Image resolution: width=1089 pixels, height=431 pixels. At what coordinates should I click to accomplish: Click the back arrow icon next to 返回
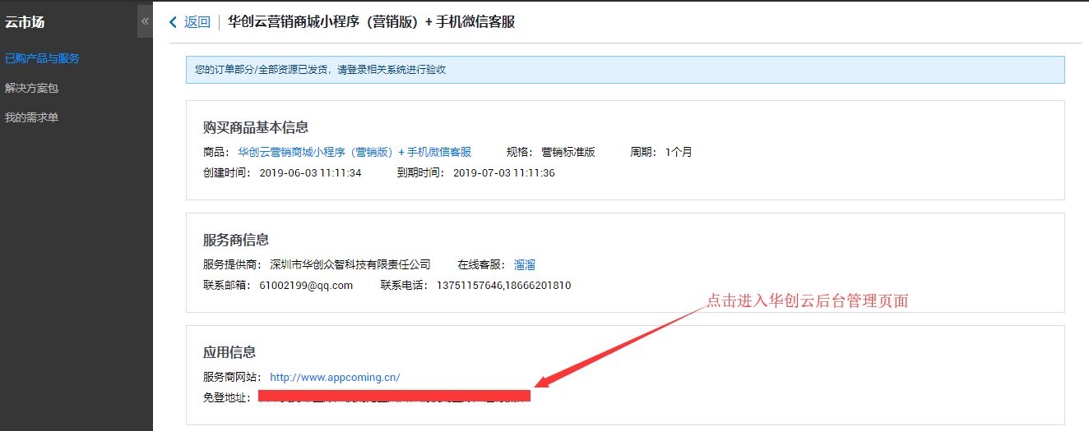click(173, 22)
